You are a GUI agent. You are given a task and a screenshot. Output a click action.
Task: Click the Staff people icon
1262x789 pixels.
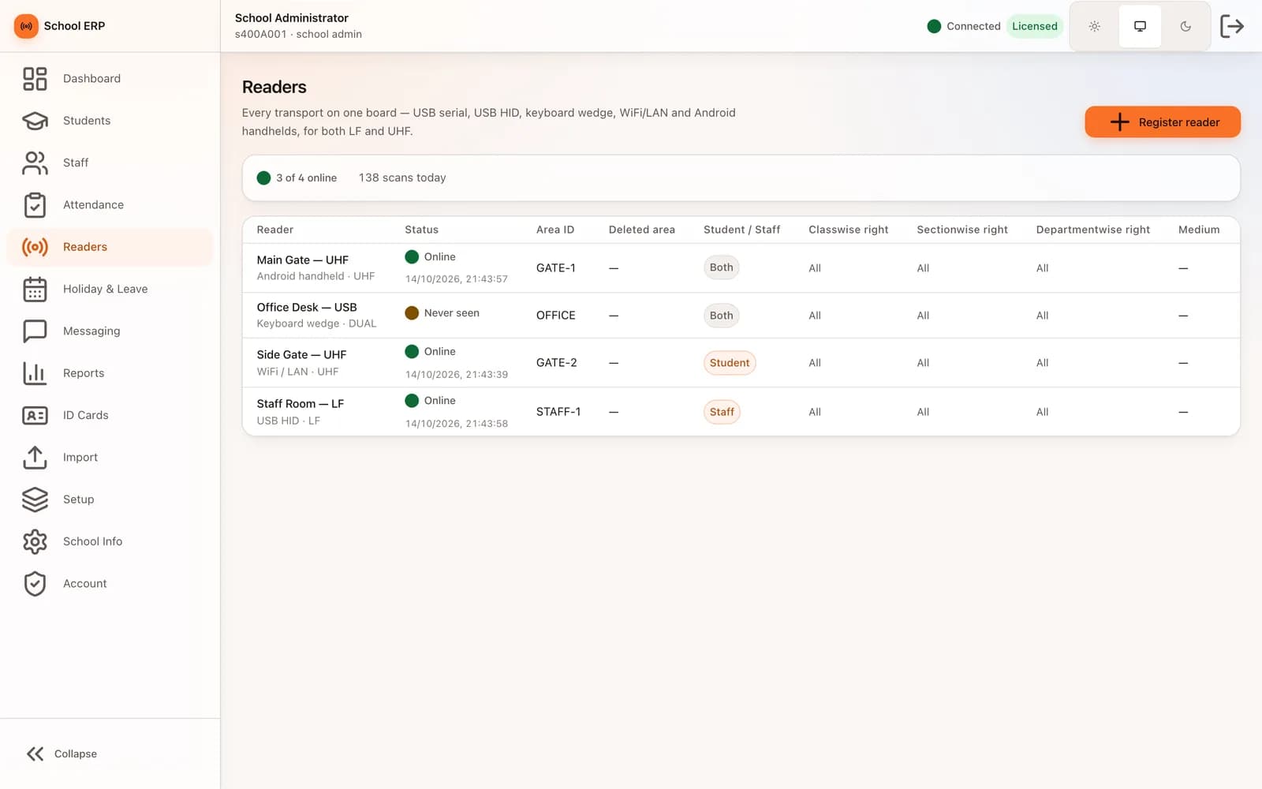click(x=35, y=163)
